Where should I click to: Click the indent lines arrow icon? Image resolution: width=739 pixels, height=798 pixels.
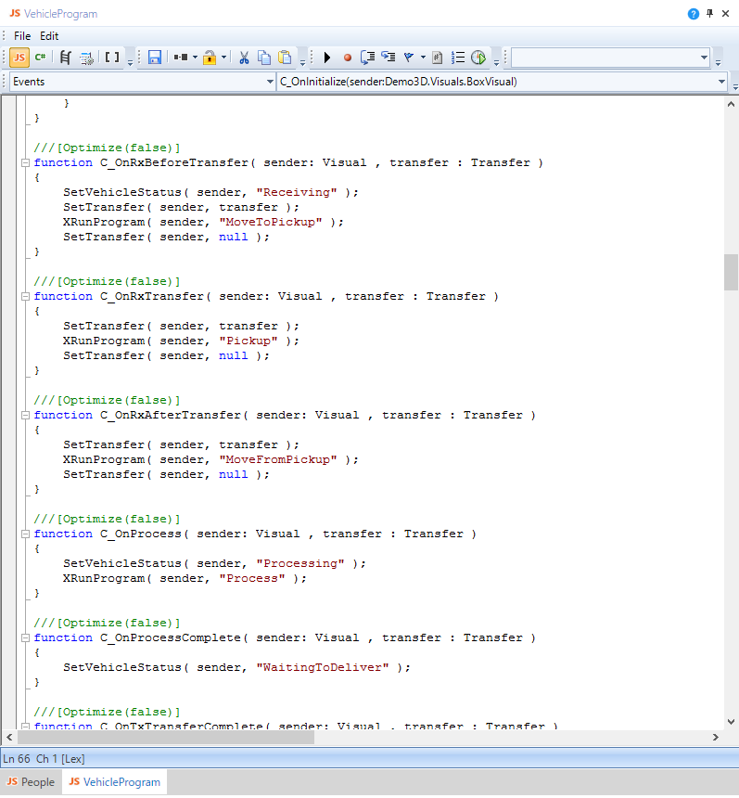pyautogui.click(x=389, y=58)
